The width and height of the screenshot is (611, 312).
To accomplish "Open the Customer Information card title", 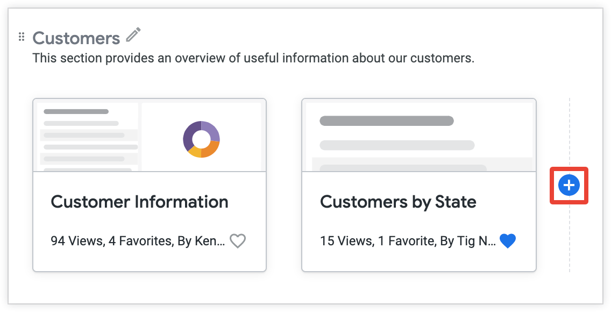I will point(139,202).
